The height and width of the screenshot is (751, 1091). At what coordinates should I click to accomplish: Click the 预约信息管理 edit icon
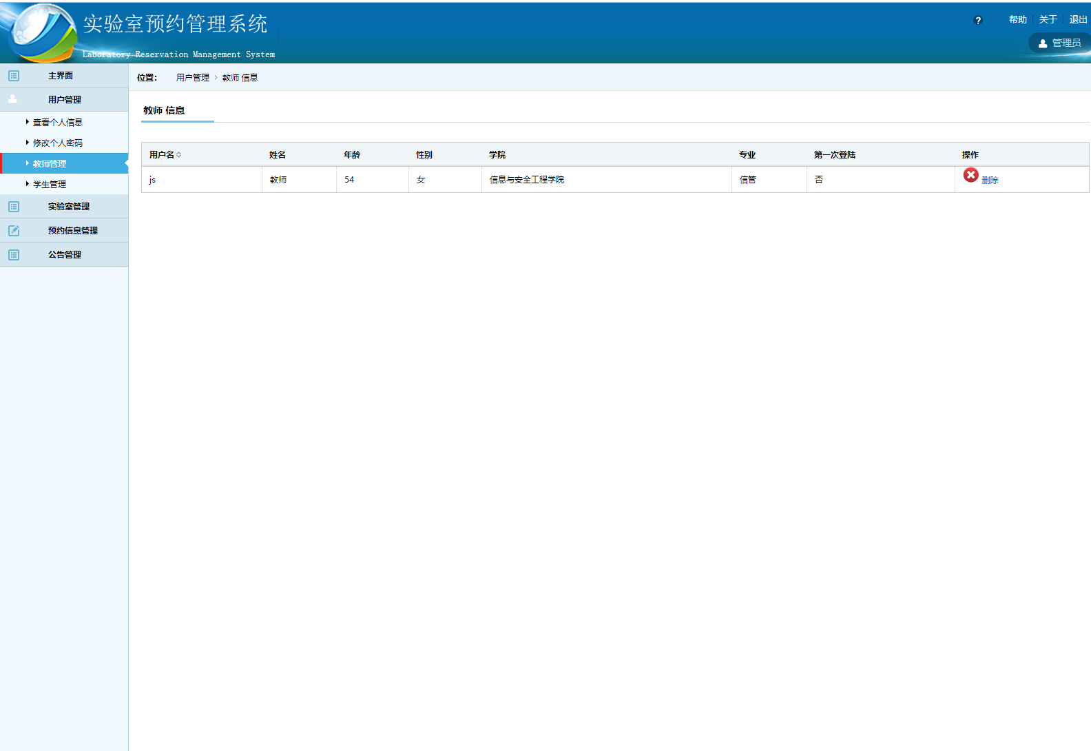click(x=14, y=231)
